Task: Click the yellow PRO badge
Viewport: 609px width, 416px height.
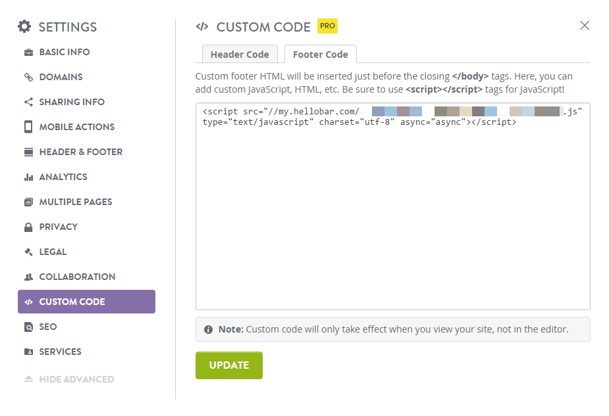Action: (327, 26)
